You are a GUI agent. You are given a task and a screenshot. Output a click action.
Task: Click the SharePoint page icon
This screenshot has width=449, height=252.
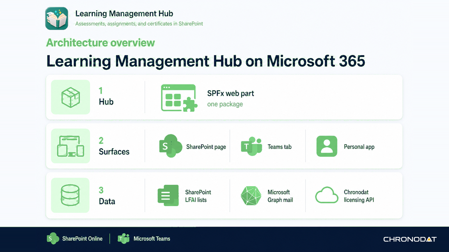[171, 146]
